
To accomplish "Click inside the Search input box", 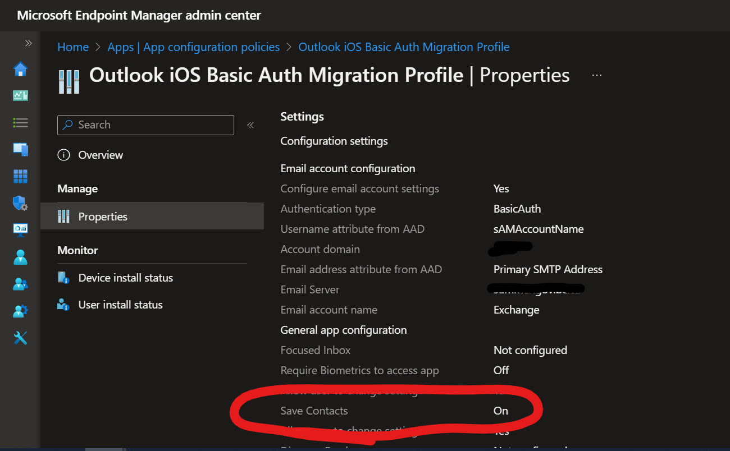I will [x=145, y=125].
